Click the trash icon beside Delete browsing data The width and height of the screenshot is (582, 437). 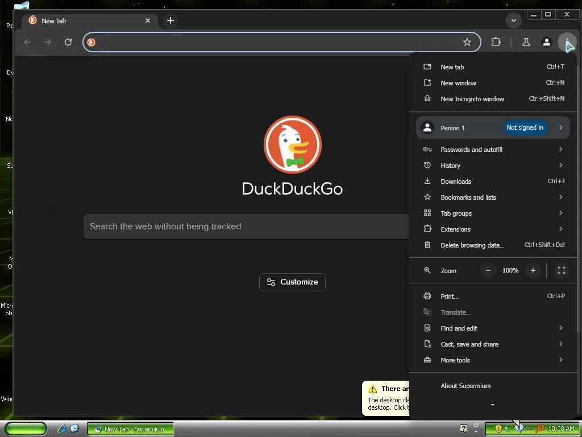(x=427, y=245)
